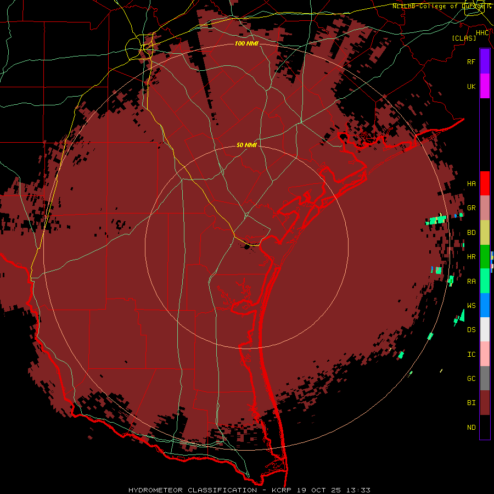This screenshot has height=494, width=494.
Task: Click the RF legend label
Action: coord(471,61)
